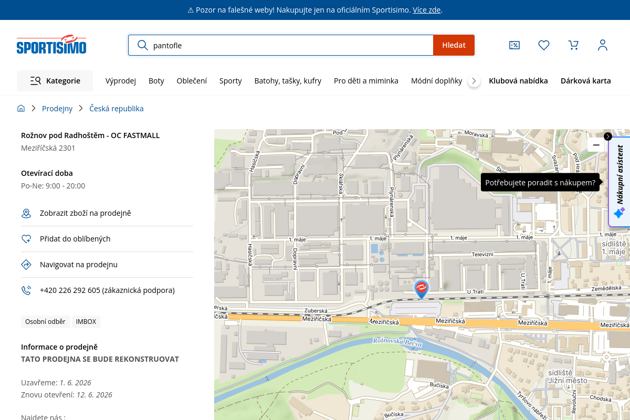The height and width of the screenshot is (420, 630).
Task: Click the reopening date 12. 6. 2026
Action: [x=94, y=395]
